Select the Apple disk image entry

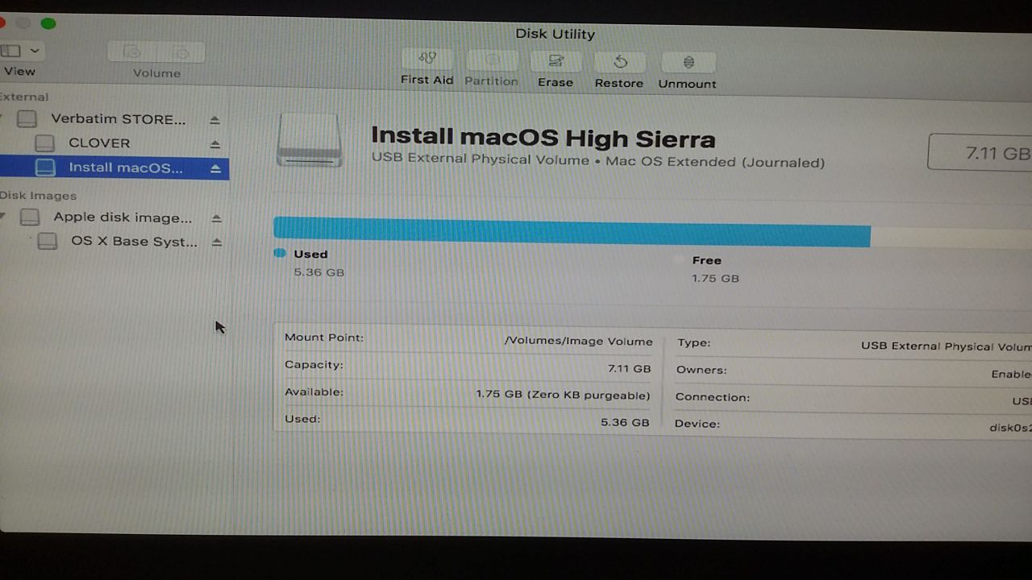[x=123, y=217]
